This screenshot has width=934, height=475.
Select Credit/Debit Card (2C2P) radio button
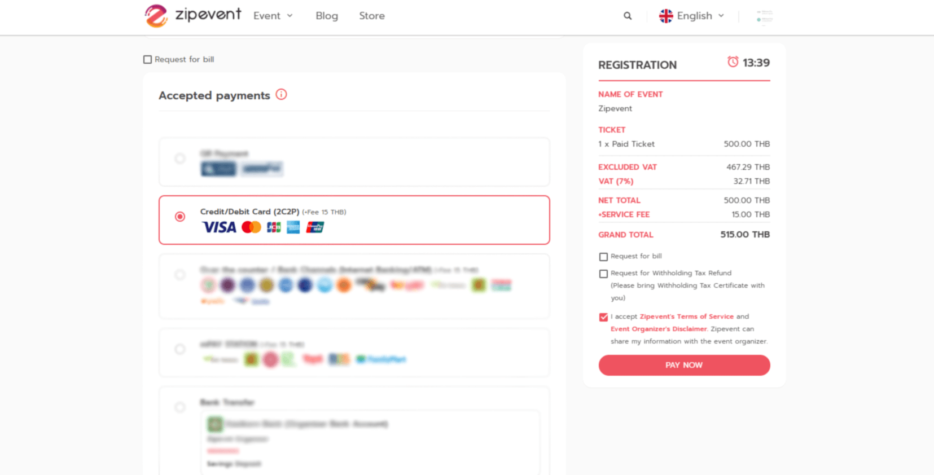pyautogui.click(x=180, y=217)
